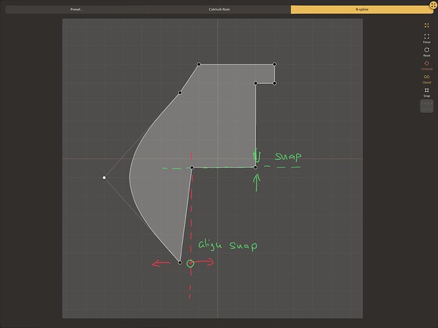Select the top-left black control point

pos(199,64)
